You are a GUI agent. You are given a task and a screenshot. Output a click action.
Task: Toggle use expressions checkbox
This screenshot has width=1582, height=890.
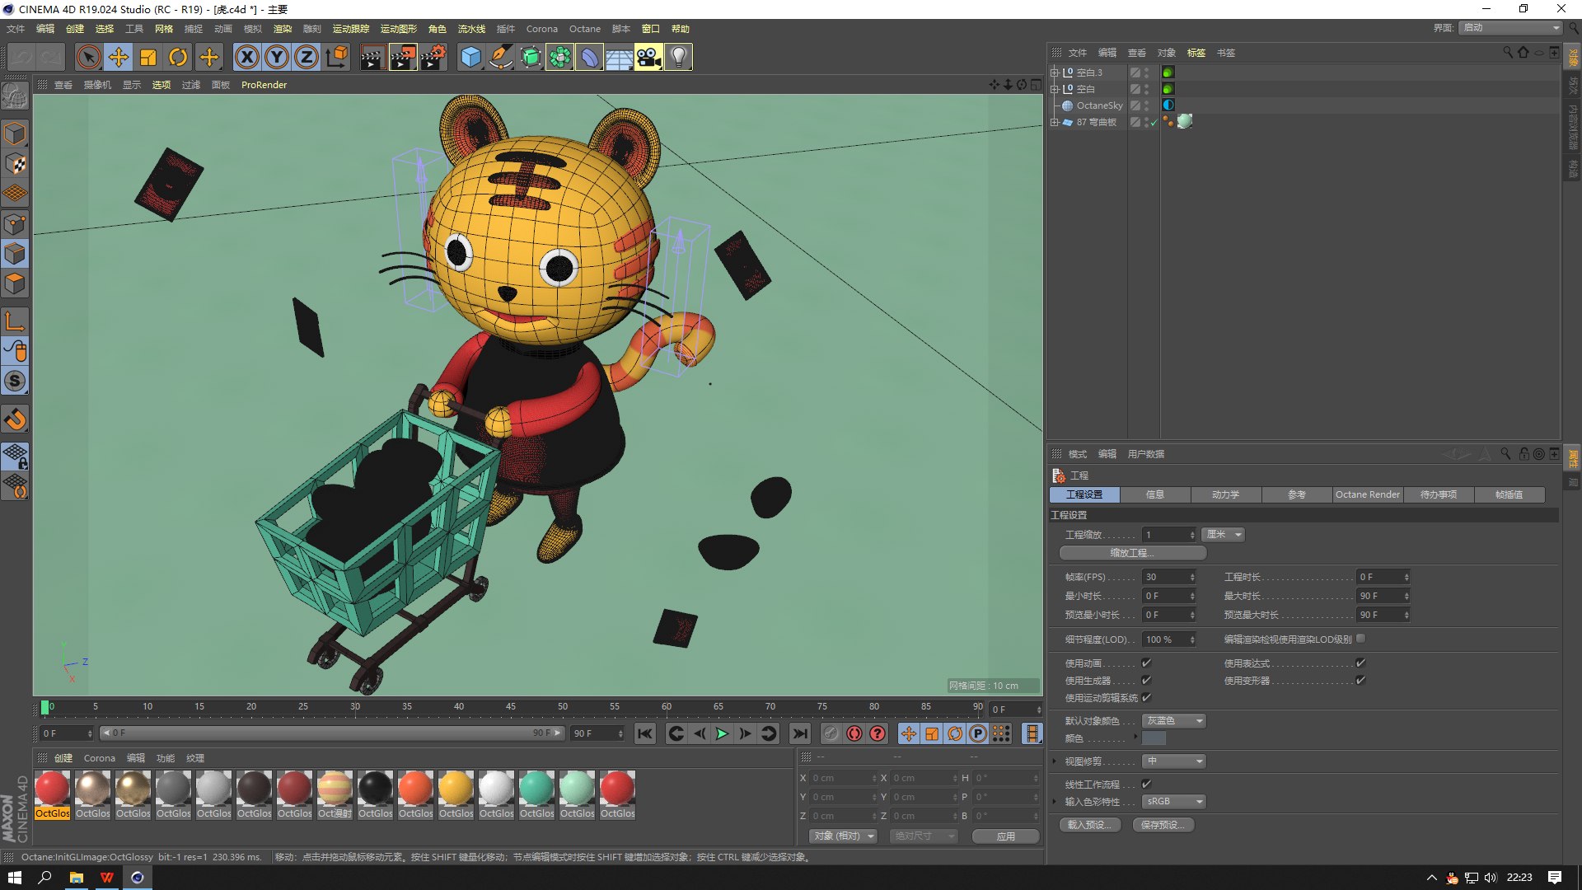click(x=1360, y=663)
